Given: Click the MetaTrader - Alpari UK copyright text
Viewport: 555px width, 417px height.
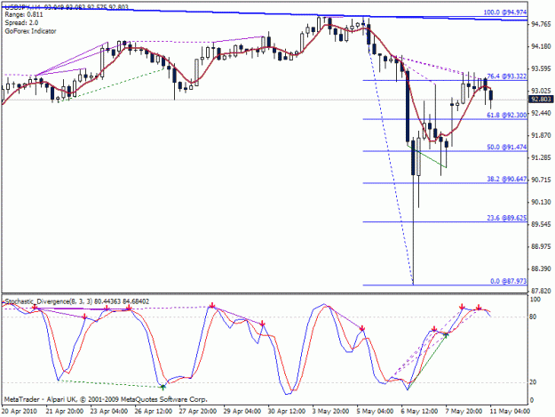Looking at the screenshot, I should point(106,399).
